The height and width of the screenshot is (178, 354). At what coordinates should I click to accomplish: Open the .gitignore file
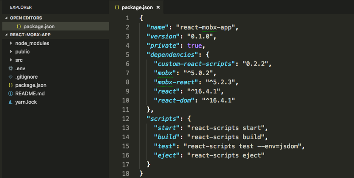(27, 77)
